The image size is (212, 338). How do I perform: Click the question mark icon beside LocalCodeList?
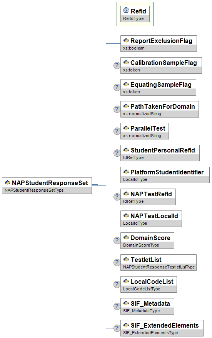[117, 284]
